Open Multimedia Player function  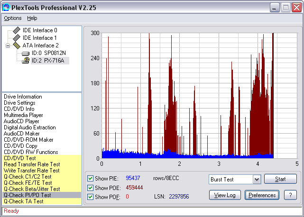pyautogui.click(x=23, y=115)
